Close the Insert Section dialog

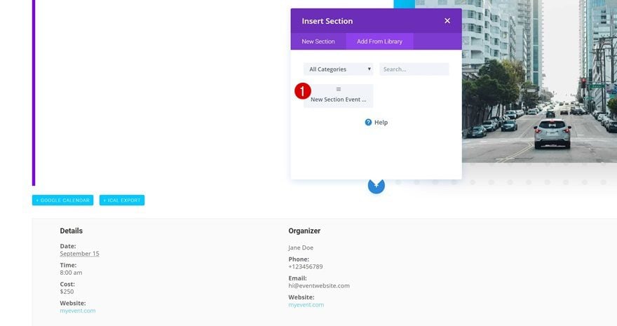(447, 21)
